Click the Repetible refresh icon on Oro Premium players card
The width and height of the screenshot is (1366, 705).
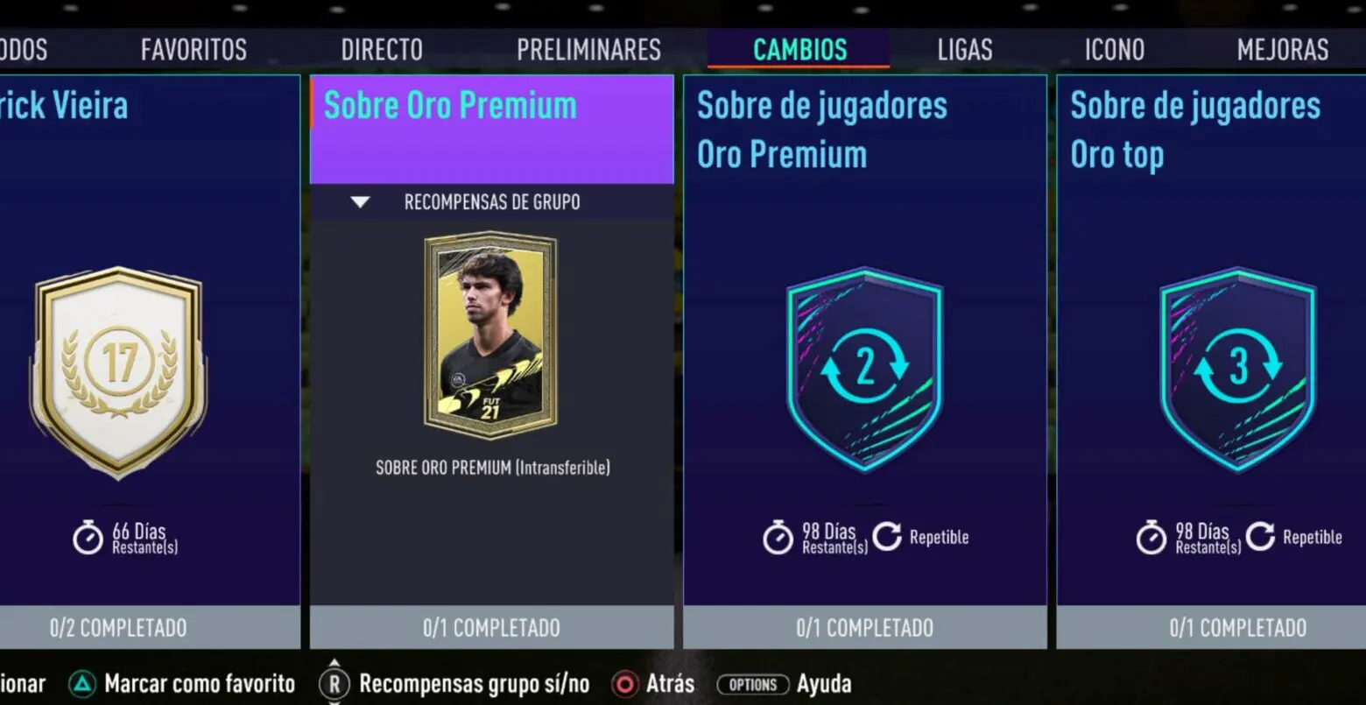[x=887, y=536]
